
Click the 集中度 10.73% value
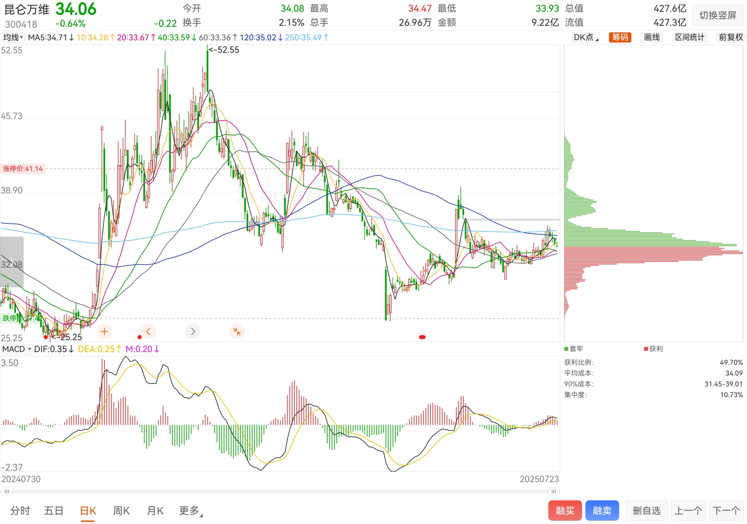pos(731,395)
